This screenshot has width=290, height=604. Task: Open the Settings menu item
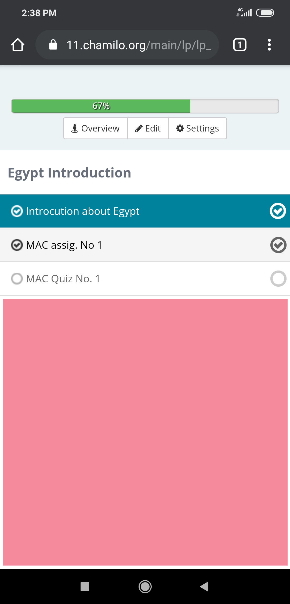pyautogui.click(x=197, y=128)
